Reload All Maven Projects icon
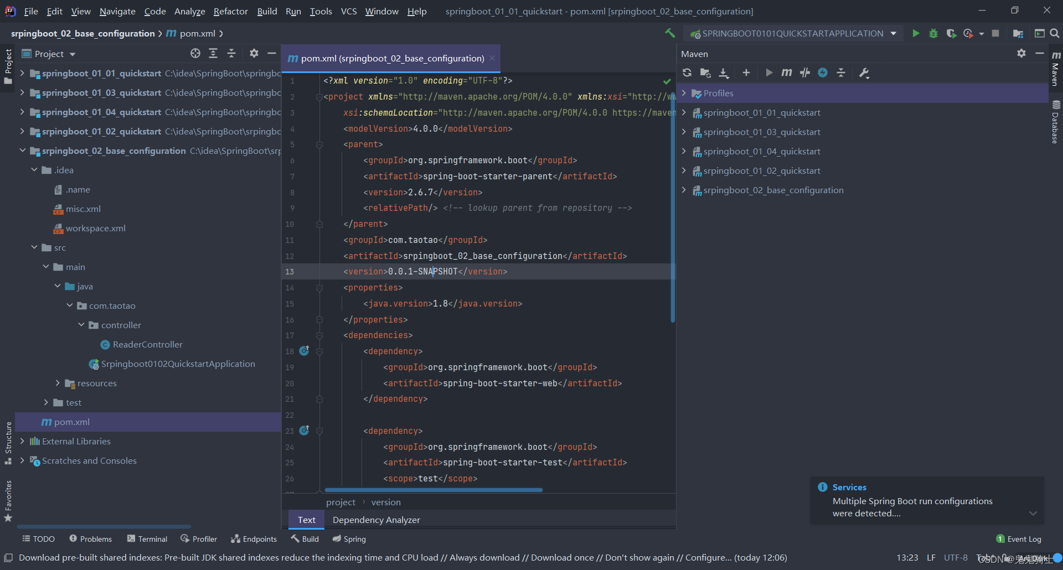This screenshot has height=570, width=1063. [687, 72]
